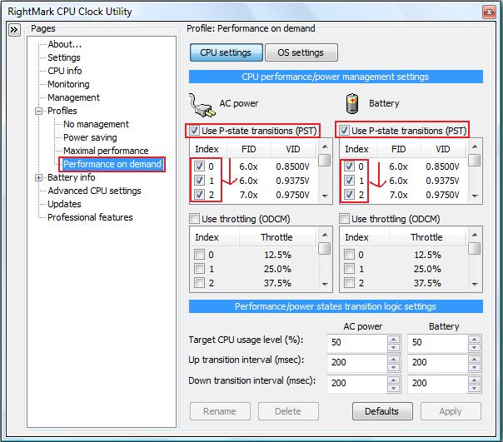503x442 pixels.
Task: Uncheck Battery P-state index 0
Action: tap(349, 166)
